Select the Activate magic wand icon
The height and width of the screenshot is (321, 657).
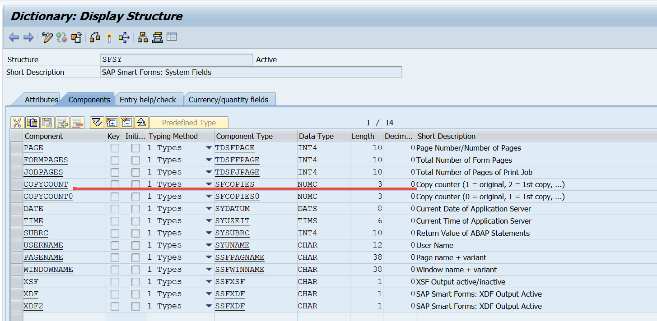point(108,37)
